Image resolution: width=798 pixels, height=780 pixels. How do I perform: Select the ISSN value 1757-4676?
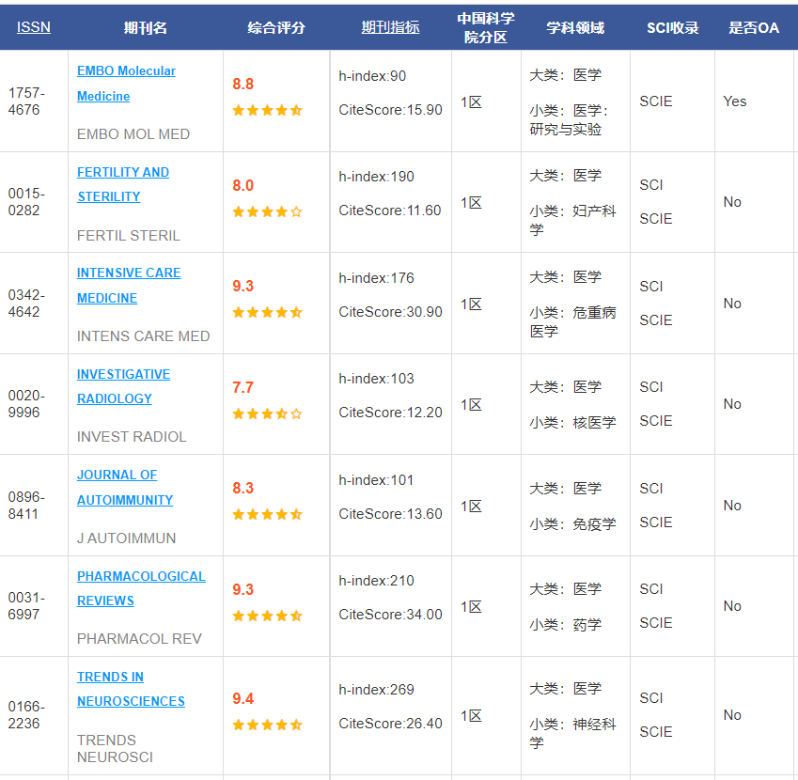coord(26,101)
